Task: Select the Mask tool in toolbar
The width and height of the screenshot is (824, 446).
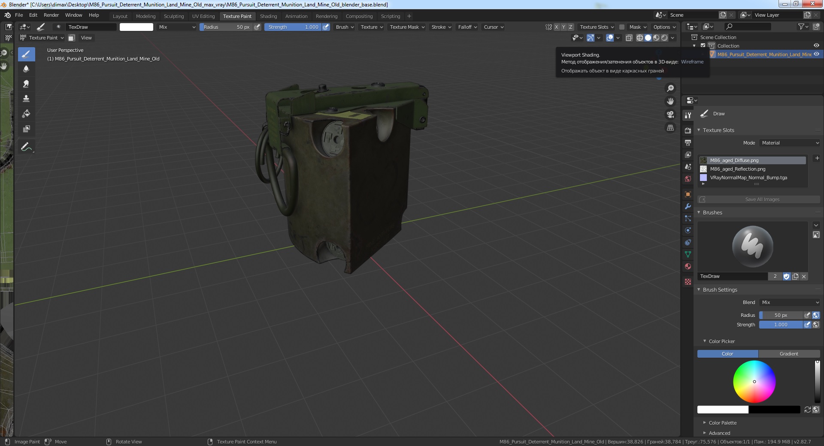Action: [26, 129]
